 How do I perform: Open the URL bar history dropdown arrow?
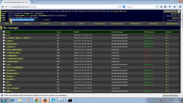click(118, 7)
